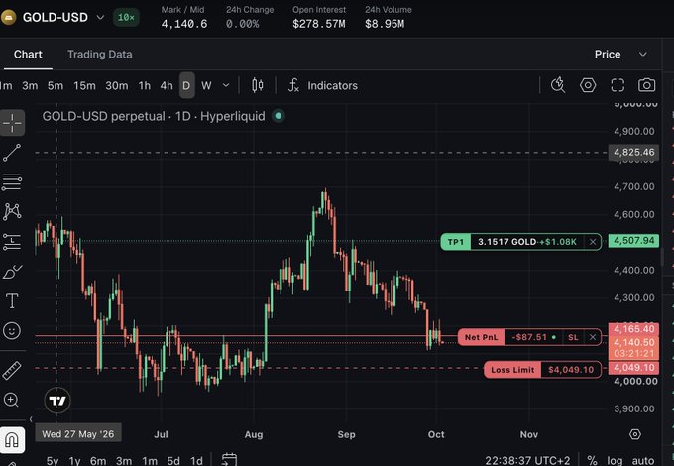
Task: Select the W weekly timeframe
Action: pyautogui.click(x=206, y=85)
